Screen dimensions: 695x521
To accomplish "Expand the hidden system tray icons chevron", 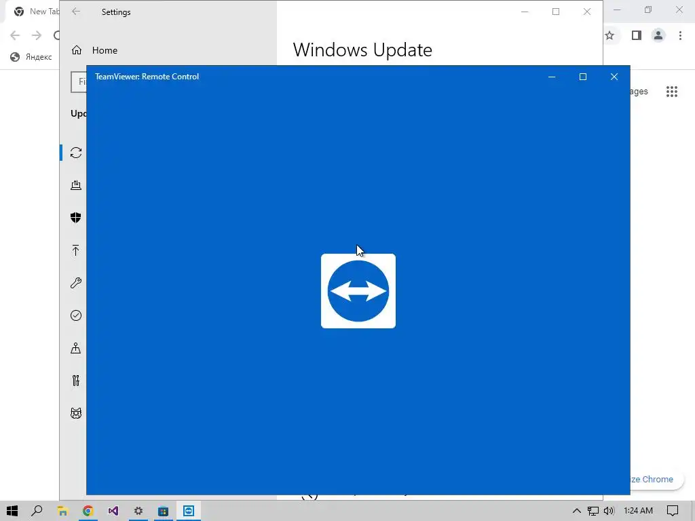I will click(577, 511).
